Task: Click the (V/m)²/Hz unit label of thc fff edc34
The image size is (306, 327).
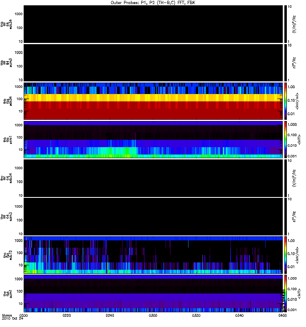Action: [294, 178]
